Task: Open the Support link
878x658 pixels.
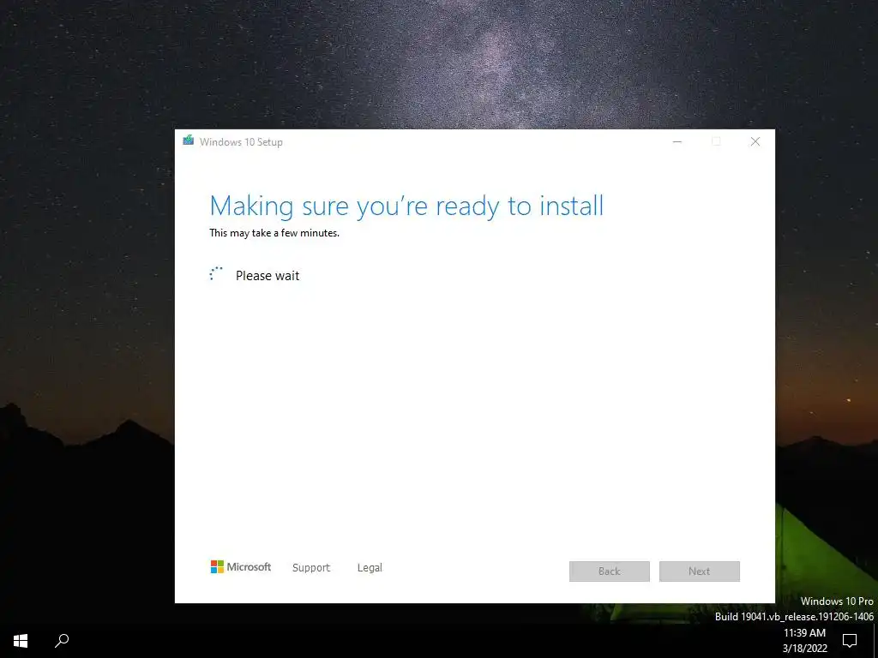Action: (x=311, y=568)
